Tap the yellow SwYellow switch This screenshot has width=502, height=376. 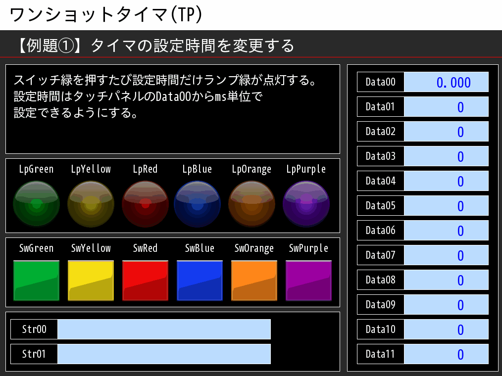click(x=91, y=281)
